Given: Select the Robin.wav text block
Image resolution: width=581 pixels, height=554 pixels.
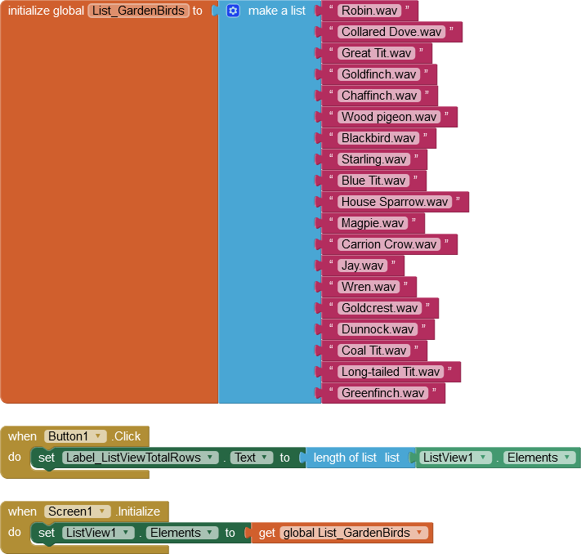Looking at the screenshot, I should point(368,11).
